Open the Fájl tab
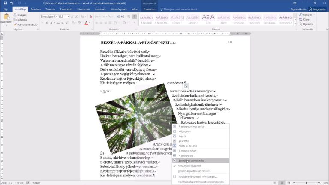The width and height of the screenshot is (329, 185). (x=6, y=9)
